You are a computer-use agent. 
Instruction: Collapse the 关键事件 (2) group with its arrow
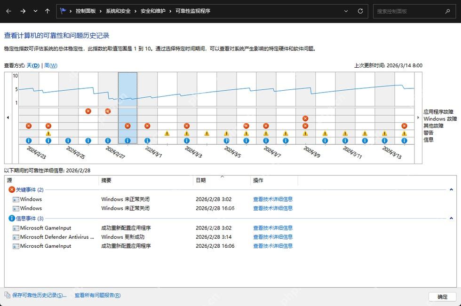point(451,190)
